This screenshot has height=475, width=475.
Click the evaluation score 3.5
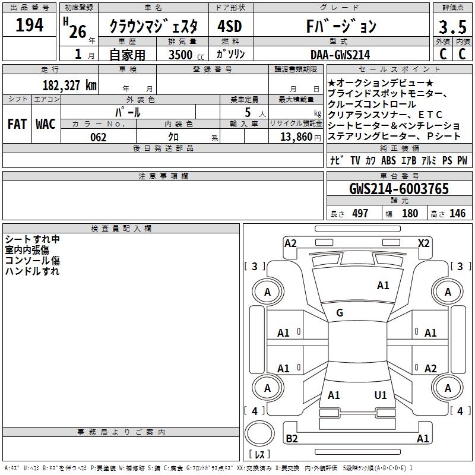[452, 27]
